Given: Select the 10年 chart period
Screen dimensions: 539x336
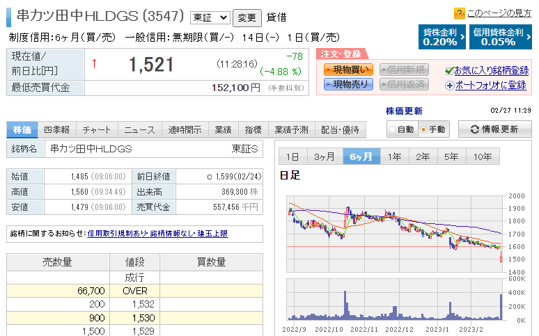Looking at the screenshot, I should pos(483,157).
